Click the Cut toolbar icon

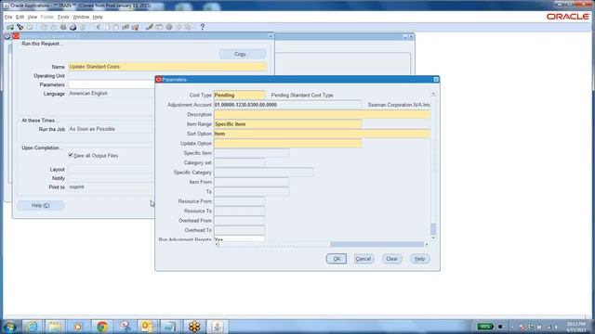click(x=99, y=27)
